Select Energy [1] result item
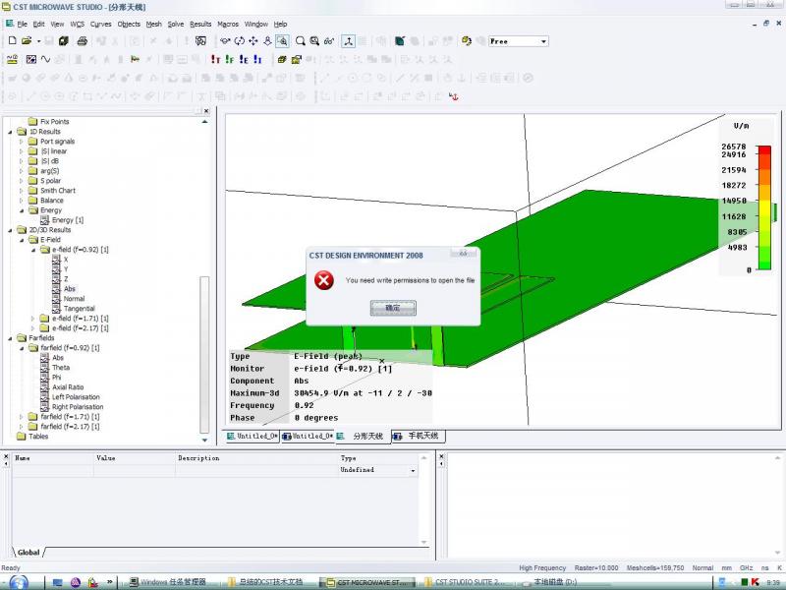This screenshot has height=590, width=786. 68,220
